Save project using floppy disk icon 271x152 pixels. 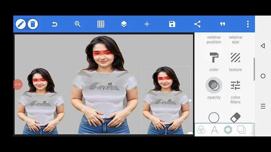(172, 24)
